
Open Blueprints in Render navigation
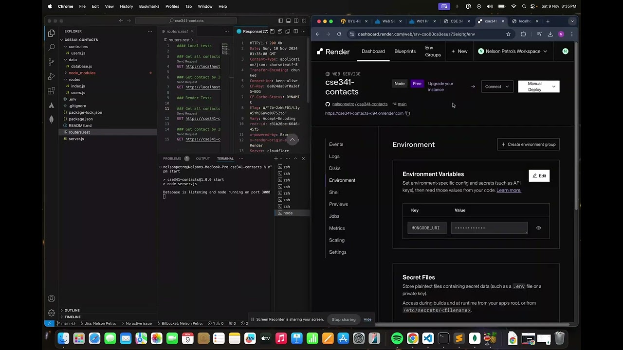tap(405, 51)
